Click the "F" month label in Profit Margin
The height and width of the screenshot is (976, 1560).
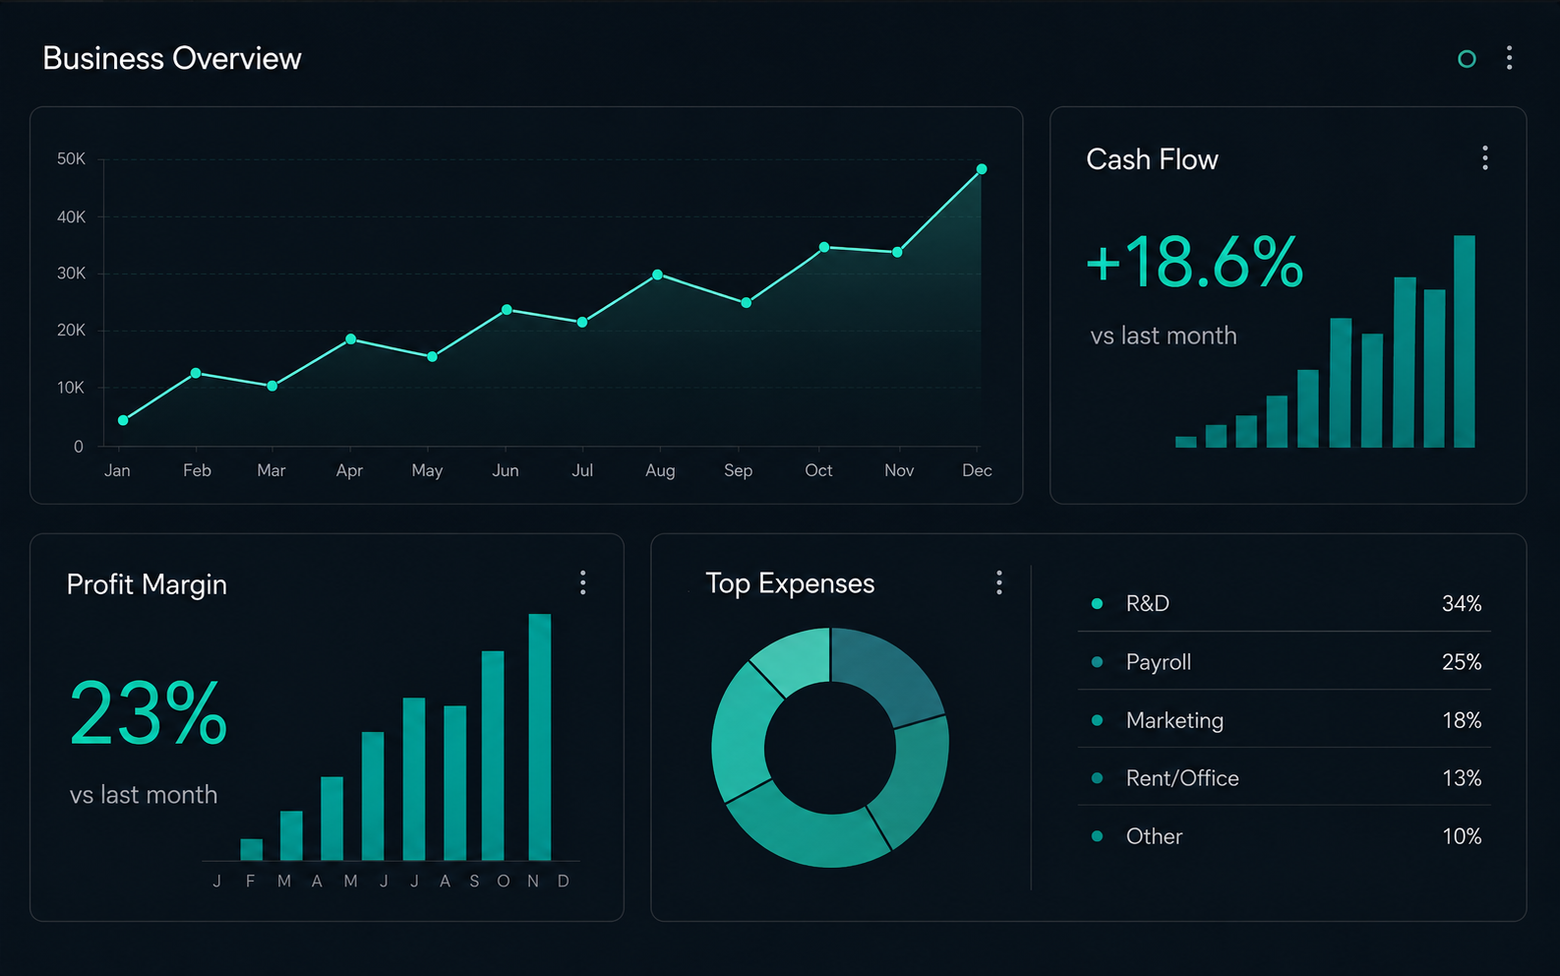click(251, 882)
